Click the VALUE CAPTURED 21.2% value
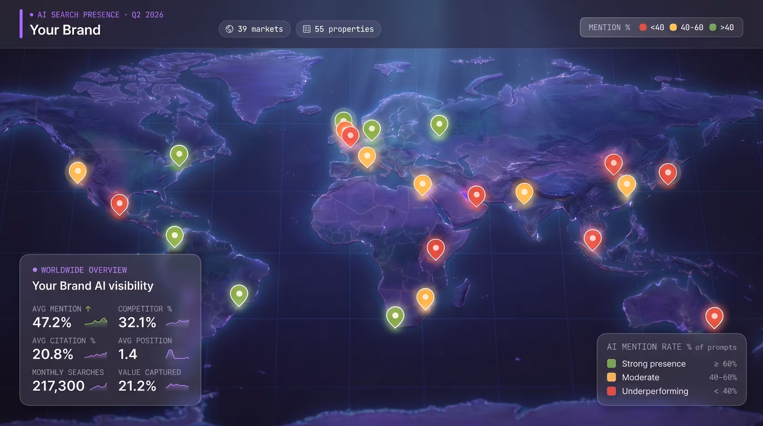Image resolution: width=763 pixels, height=426 pixels. pyautogui.click(x=137, y=386)
